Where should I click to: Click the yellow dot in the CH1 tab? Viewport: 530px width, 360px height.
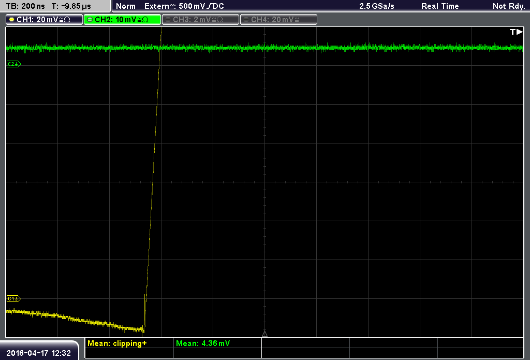12,20
